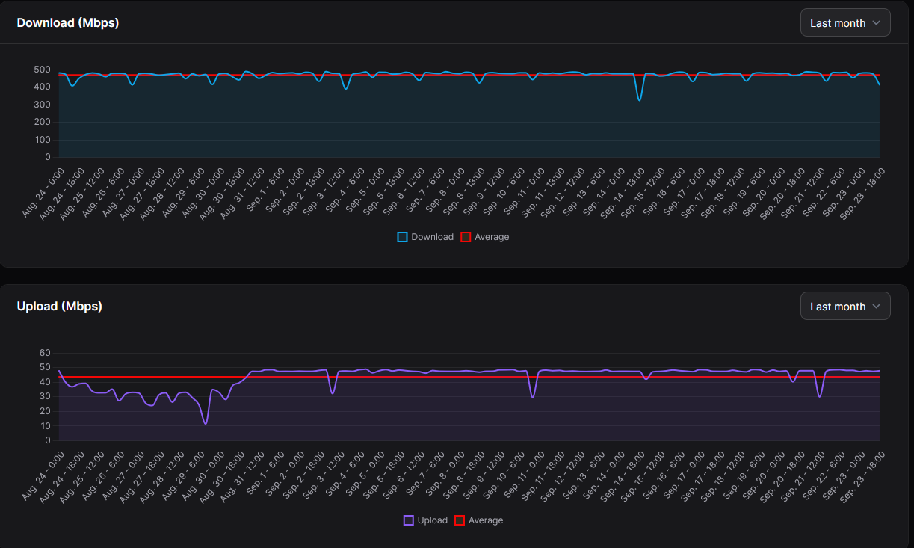Click the chevron arrow in the Download time range selector
914x548 pixels.
click(x=877, y=23)
